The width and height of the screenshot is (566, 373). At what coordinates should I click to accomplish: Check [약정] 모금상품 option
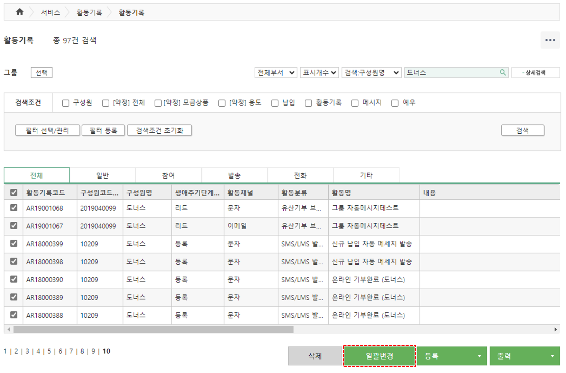pos(158,103)
